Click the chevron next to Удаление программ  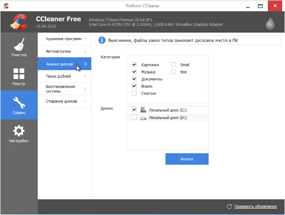point(85,39)
